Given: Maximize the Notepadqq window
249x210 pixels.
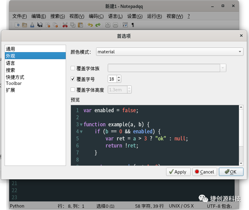Looking at the screenshot, I should 223,6.
